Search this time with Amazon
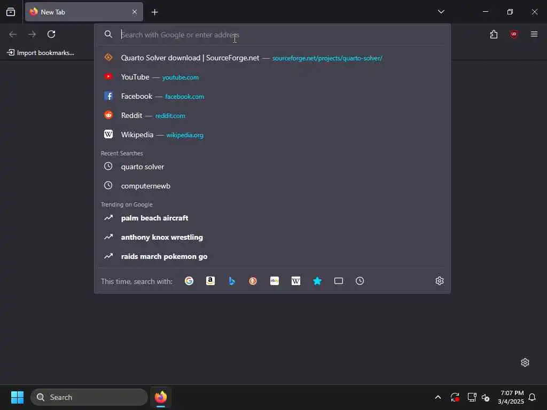Screen dimensions: 547x410 click(210, 281)
